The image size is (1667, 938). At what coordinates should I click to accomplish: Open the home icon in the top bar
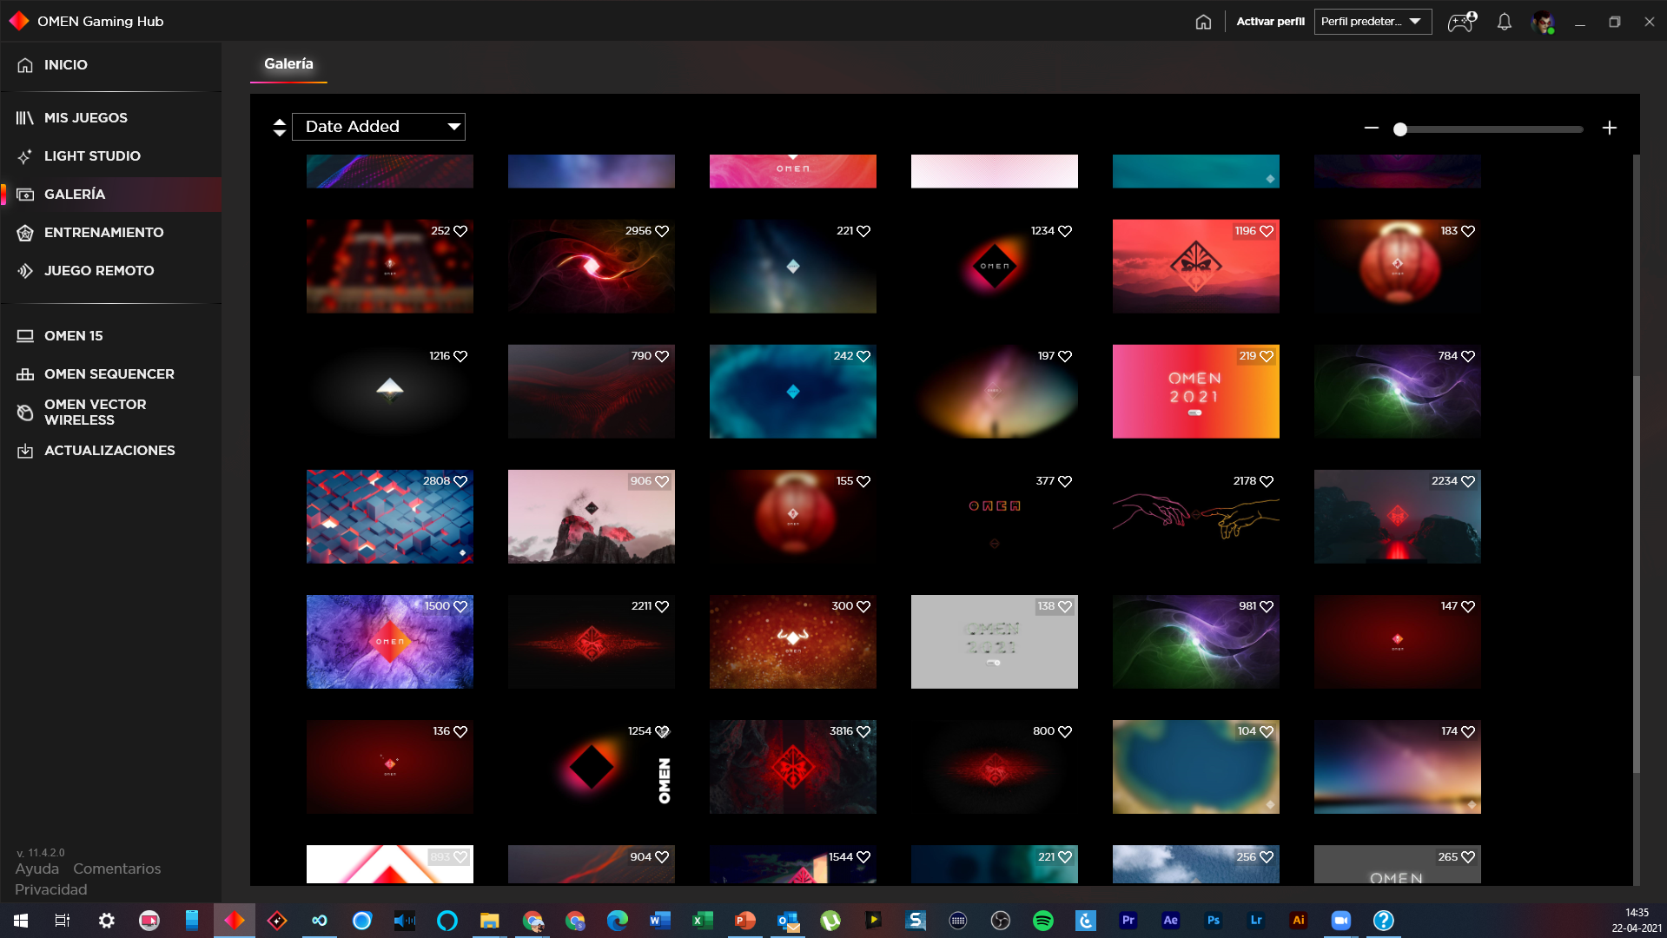pos(1203,22)
